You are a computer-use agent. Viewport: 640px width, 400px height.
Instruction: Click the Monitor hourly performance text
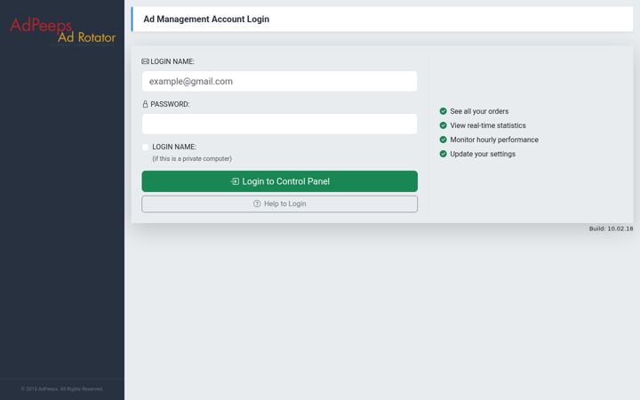pyautogui.click(x=494, y=140)
